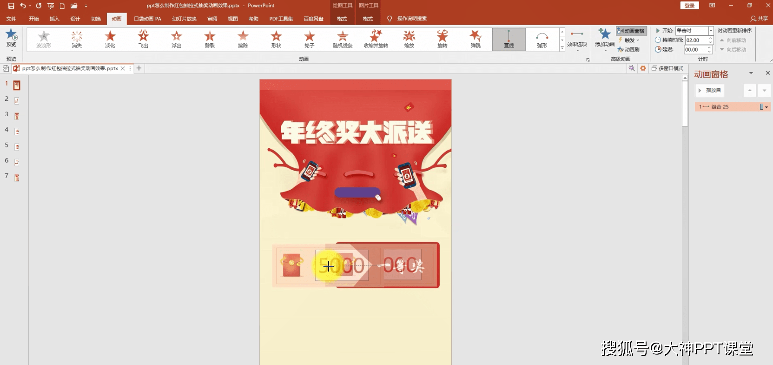Apply the 劈裂 (Split) animation effect
Viewport: 773px width, 365px height.
point(210,39)
